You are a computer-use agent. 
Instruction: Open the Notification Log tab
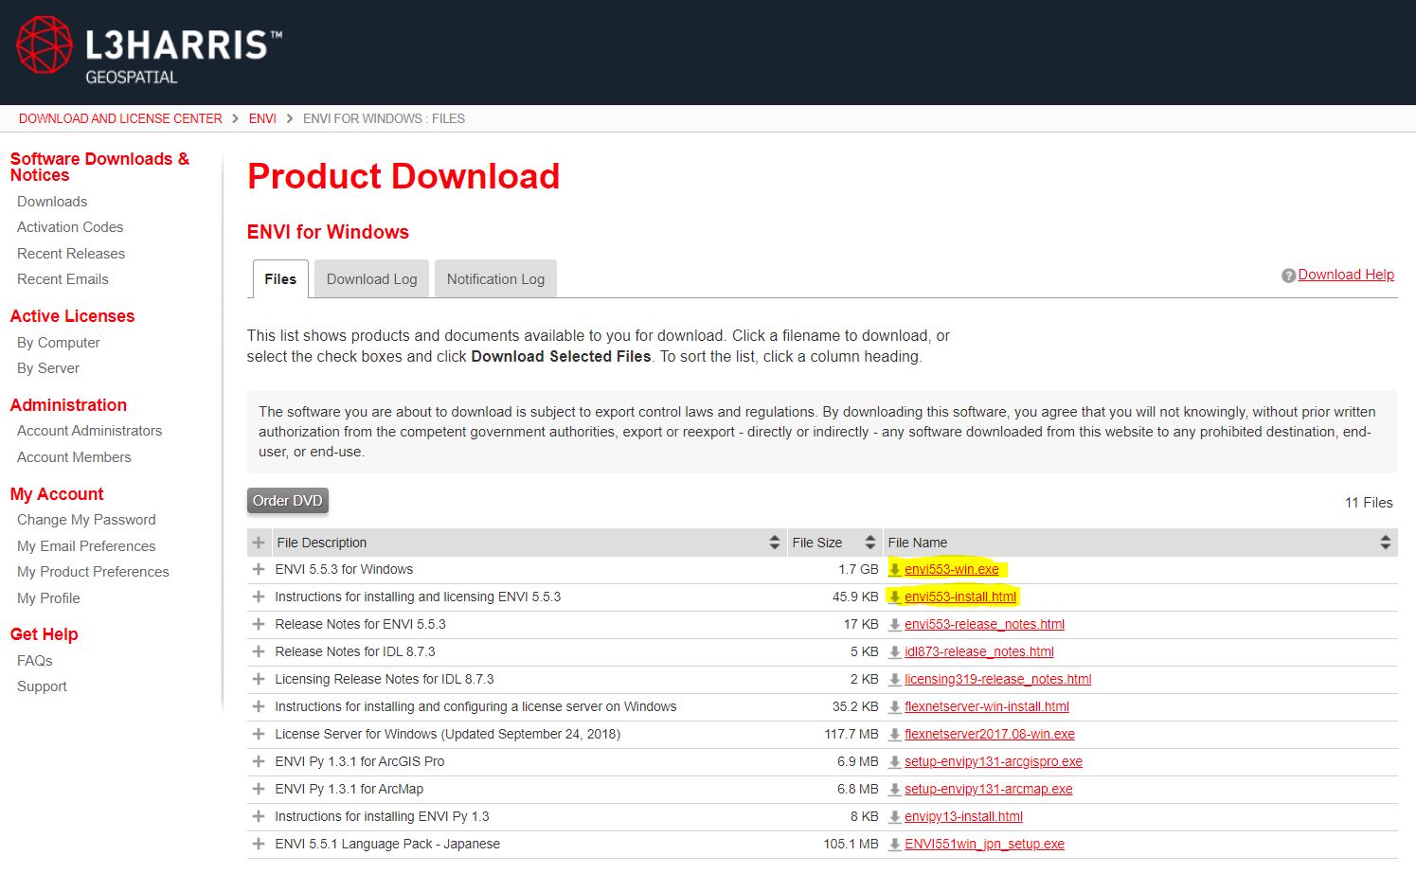[495, 279]
